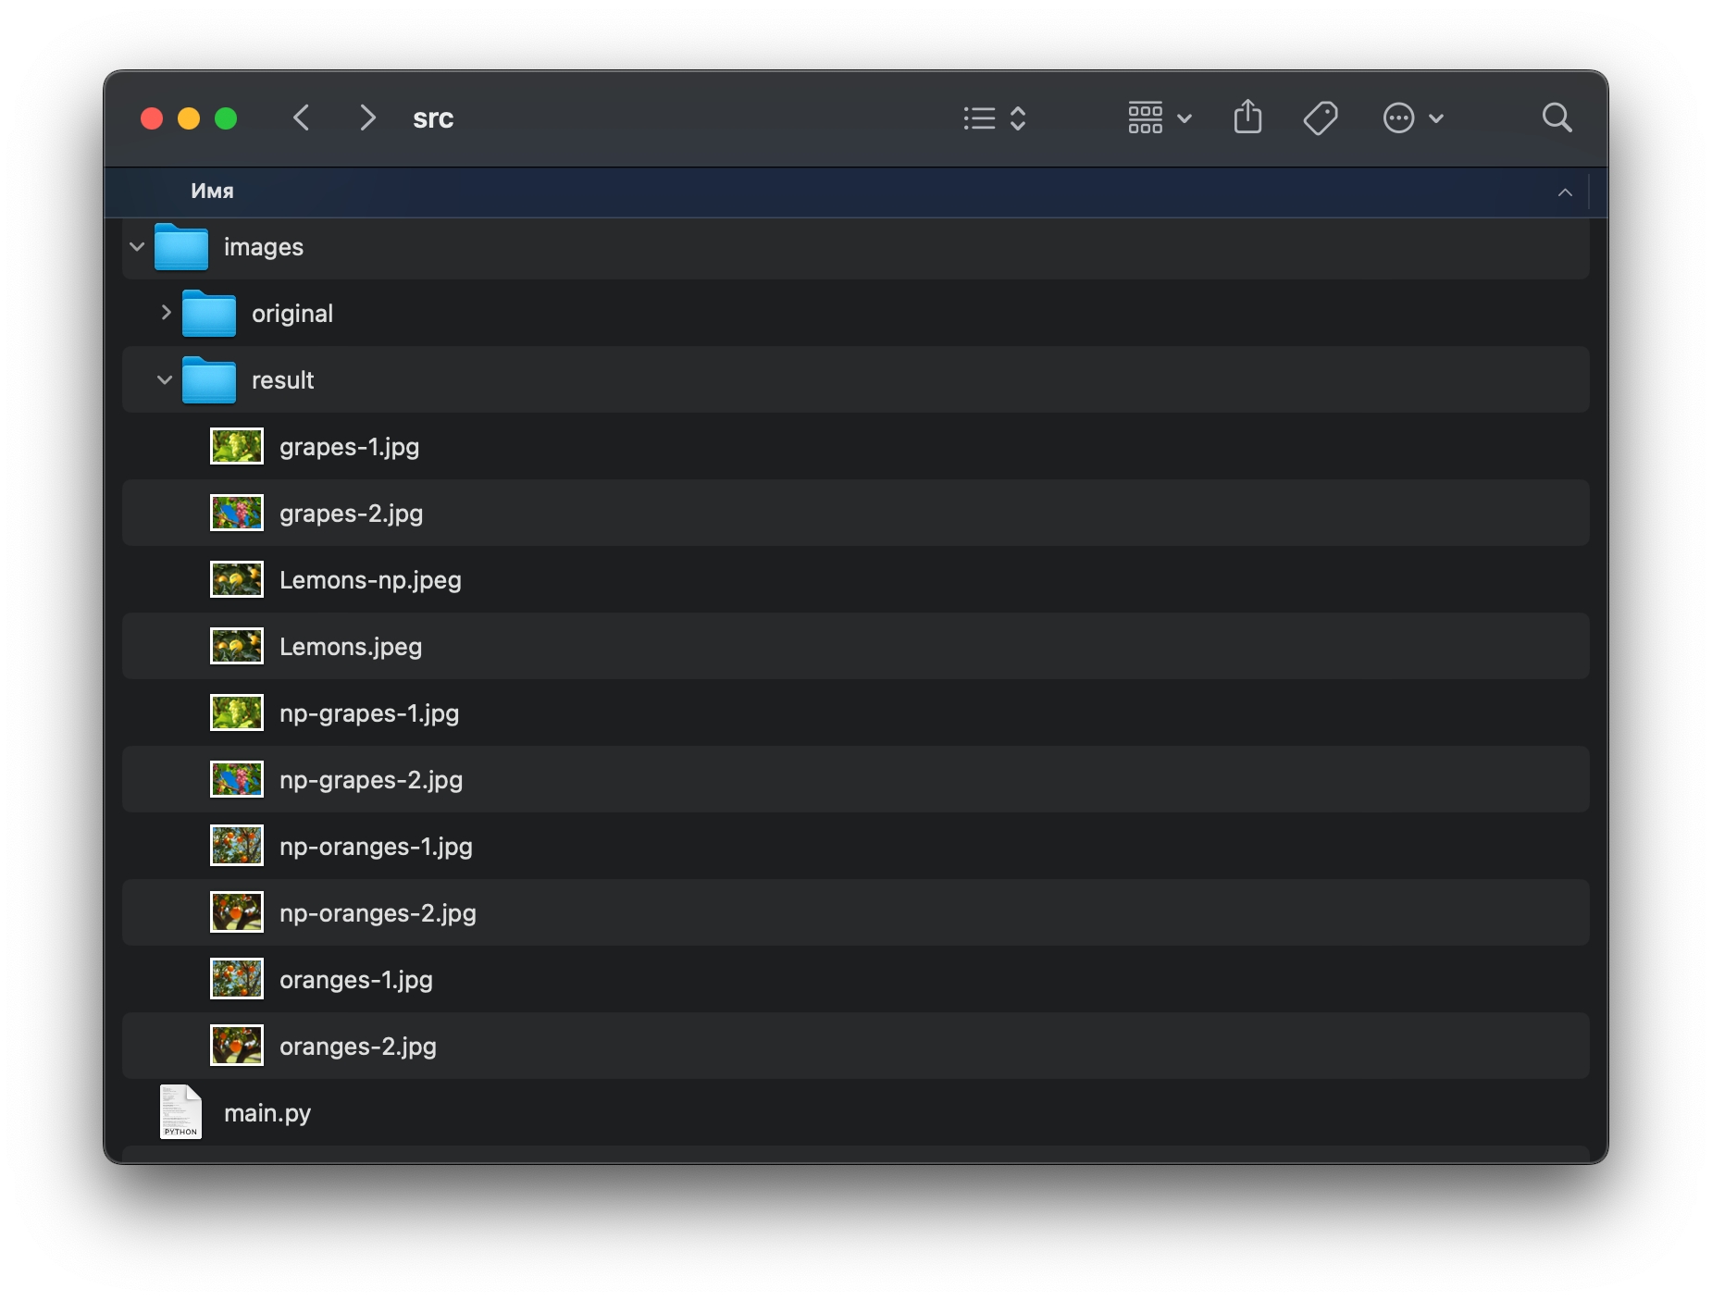Select the grapes-1.jpg thumbnail
Viewport: 1712px width, 1301px height.
click(x=237, y=446)
